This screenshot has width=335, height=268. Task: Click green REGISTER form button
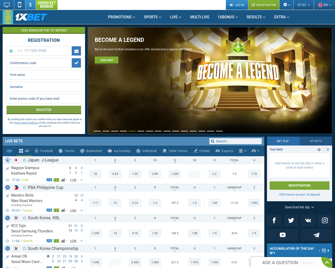44,110
